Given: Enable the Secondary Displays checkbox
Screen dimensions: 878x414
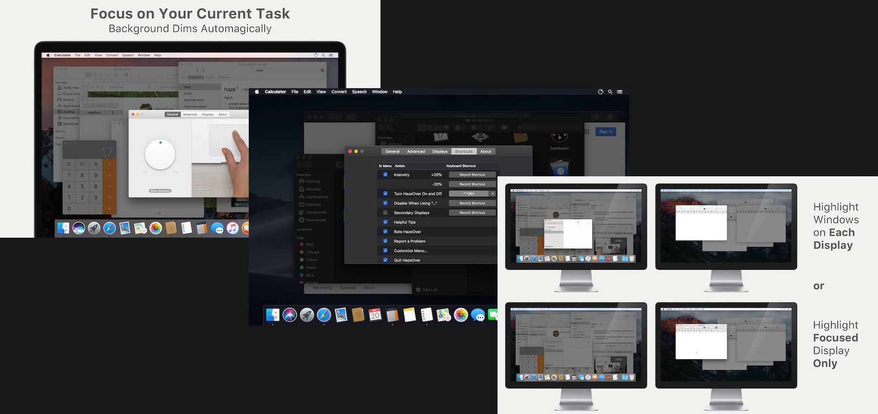Looking at the screenshot, I should tap(385, 213).
